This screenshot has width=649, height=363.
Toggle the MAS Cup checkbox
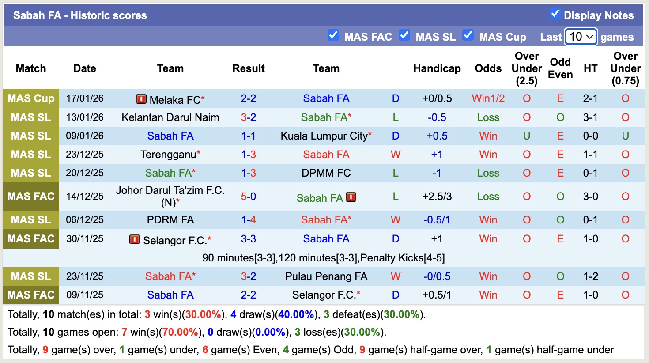(468, 35)
